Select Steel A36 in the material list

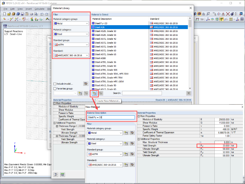[140, 27]
